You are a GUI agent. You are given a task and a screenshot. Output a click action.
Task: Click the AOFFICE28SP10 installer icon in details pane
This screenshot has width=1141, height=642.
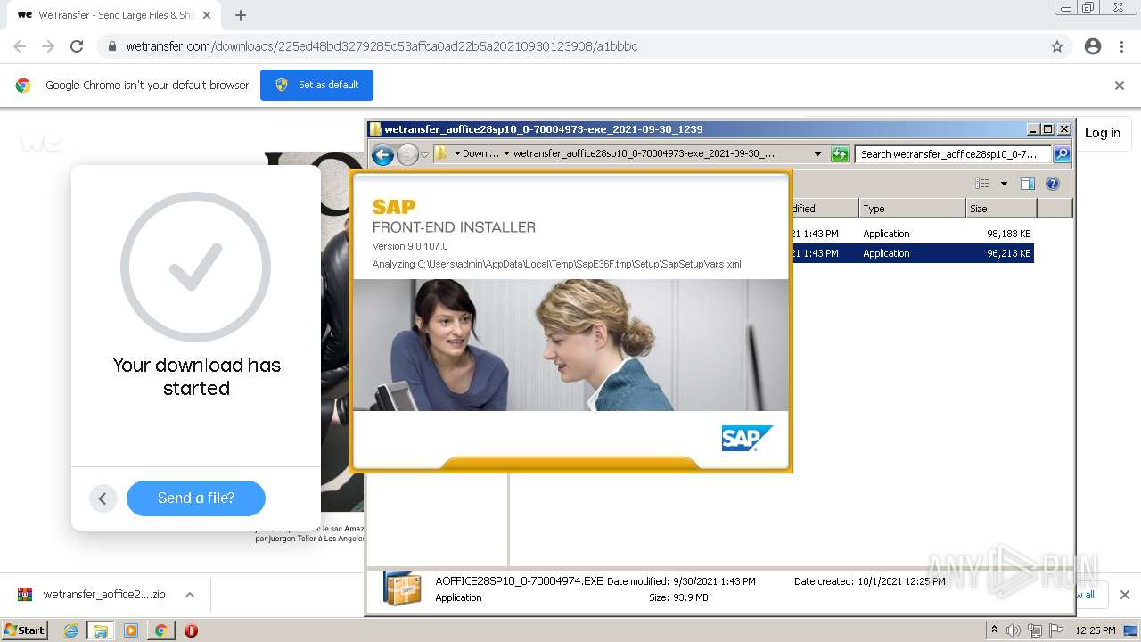click(402, 588)
